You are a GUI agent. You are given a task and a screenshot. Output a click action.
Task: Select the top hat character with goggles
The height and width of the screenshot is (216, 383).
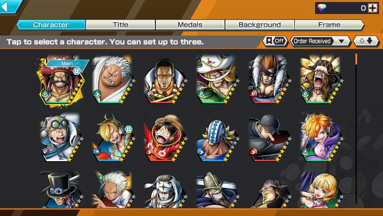pyautogui.click(x=61, y=189)
